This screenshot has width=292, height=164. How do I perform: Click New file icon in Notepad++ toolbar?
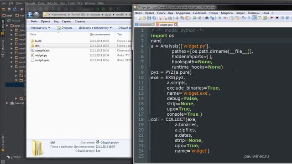pos(139,18)
